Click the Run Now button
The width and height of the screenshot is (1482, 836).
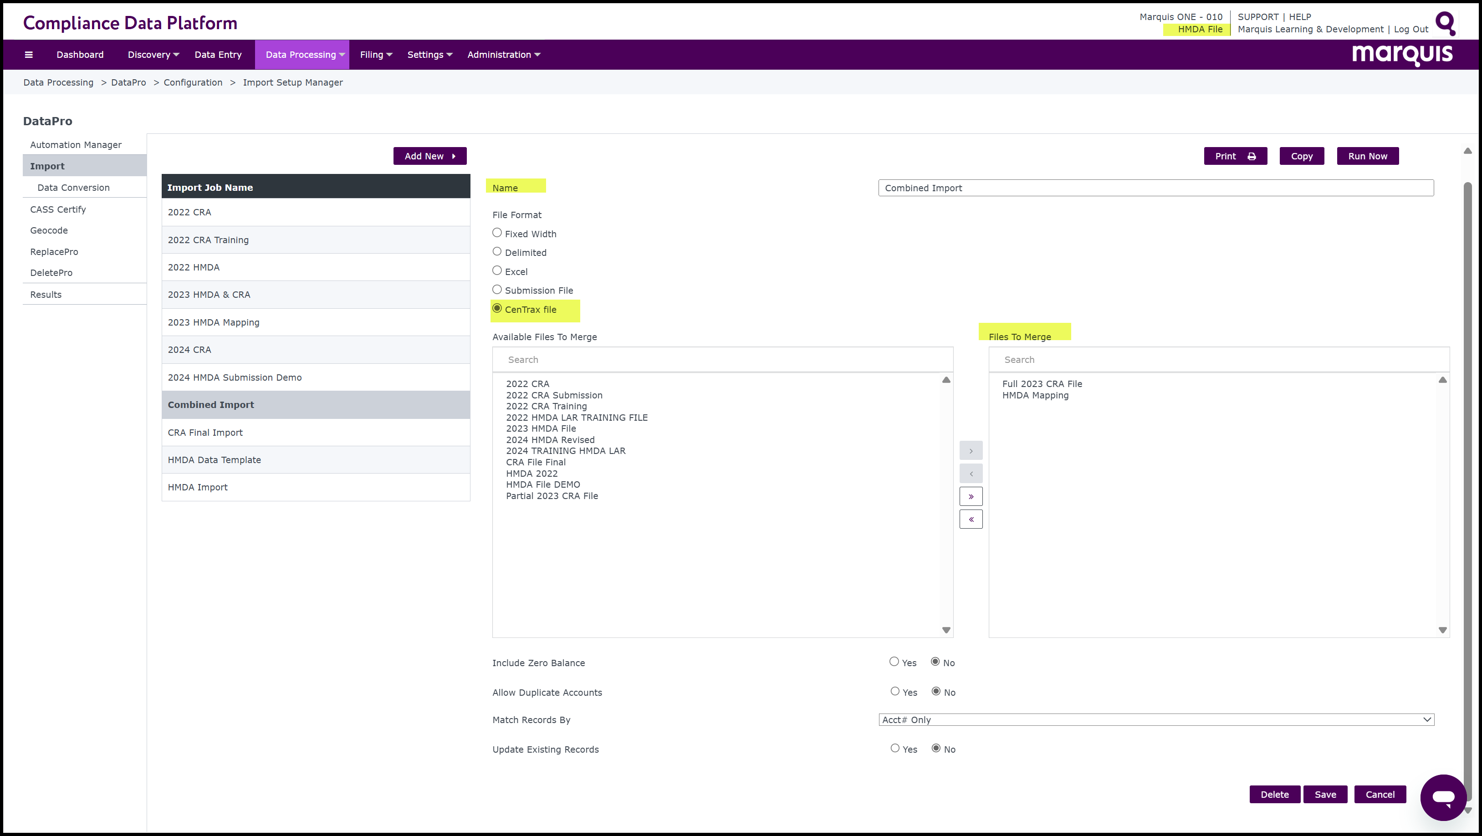(1367, 157)
